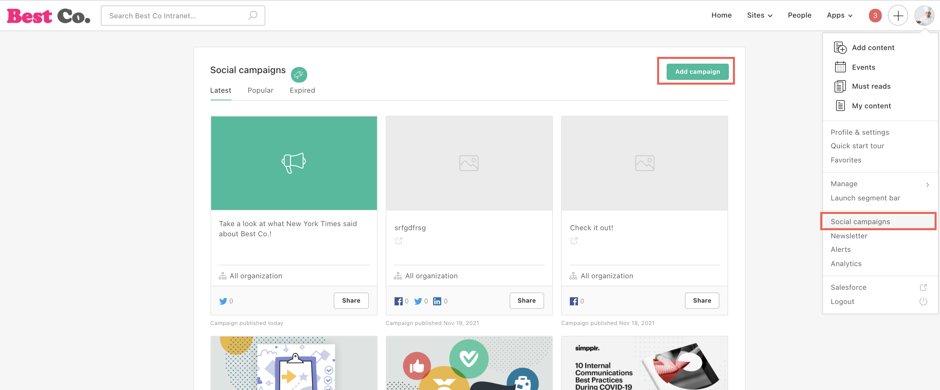
Task: Expand the Sites dropdown
Action: coord(759,15)
